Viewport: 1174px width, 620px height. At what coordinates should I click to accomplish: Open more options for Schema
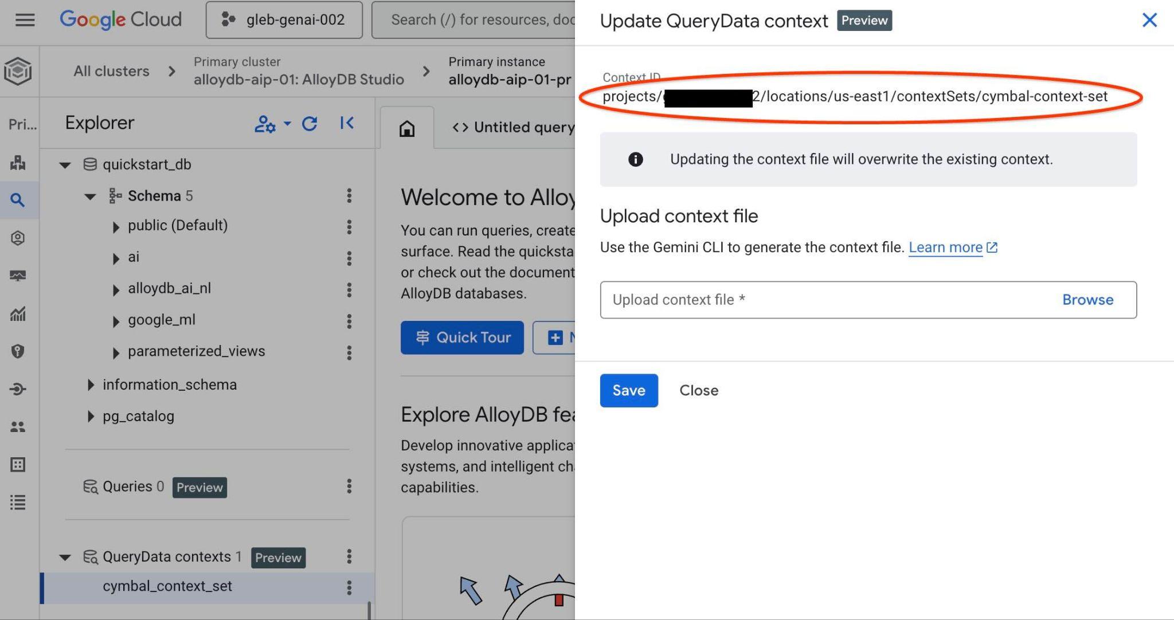349,196
